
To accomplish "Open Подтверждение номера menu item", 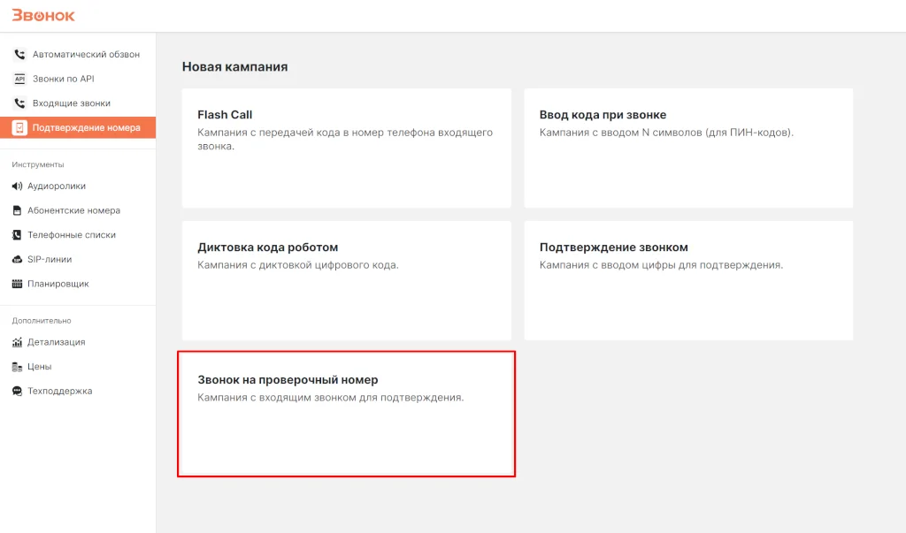I will [86, 127].
